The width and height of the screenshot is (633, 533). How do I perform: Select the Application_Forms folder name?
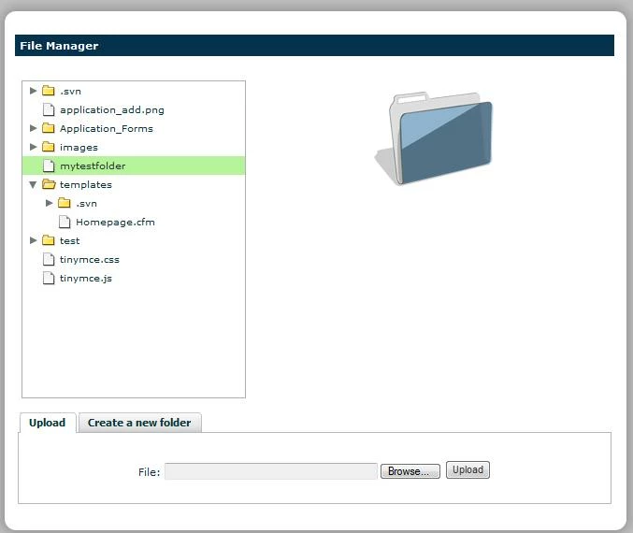point(107,129)
